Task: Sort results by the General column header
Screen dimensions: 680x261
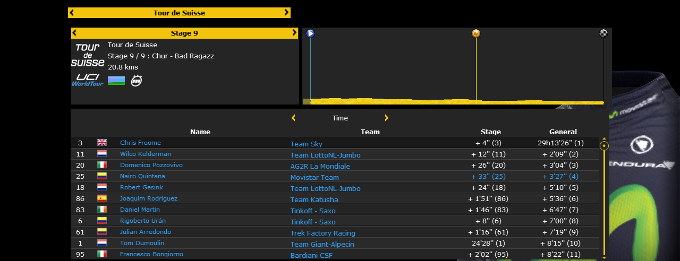Action: 563,132
